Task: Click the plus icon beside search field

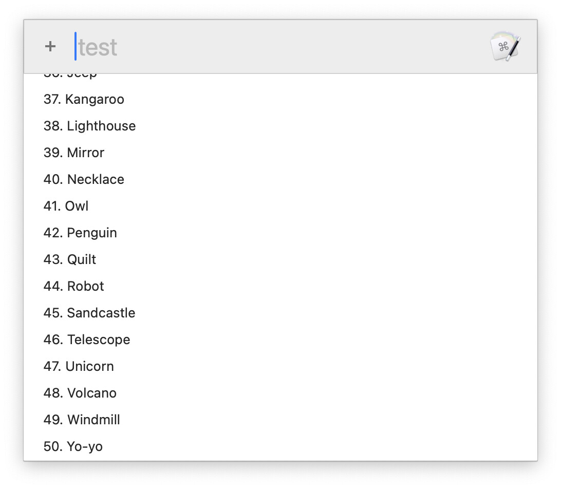Action: [50, 47]
